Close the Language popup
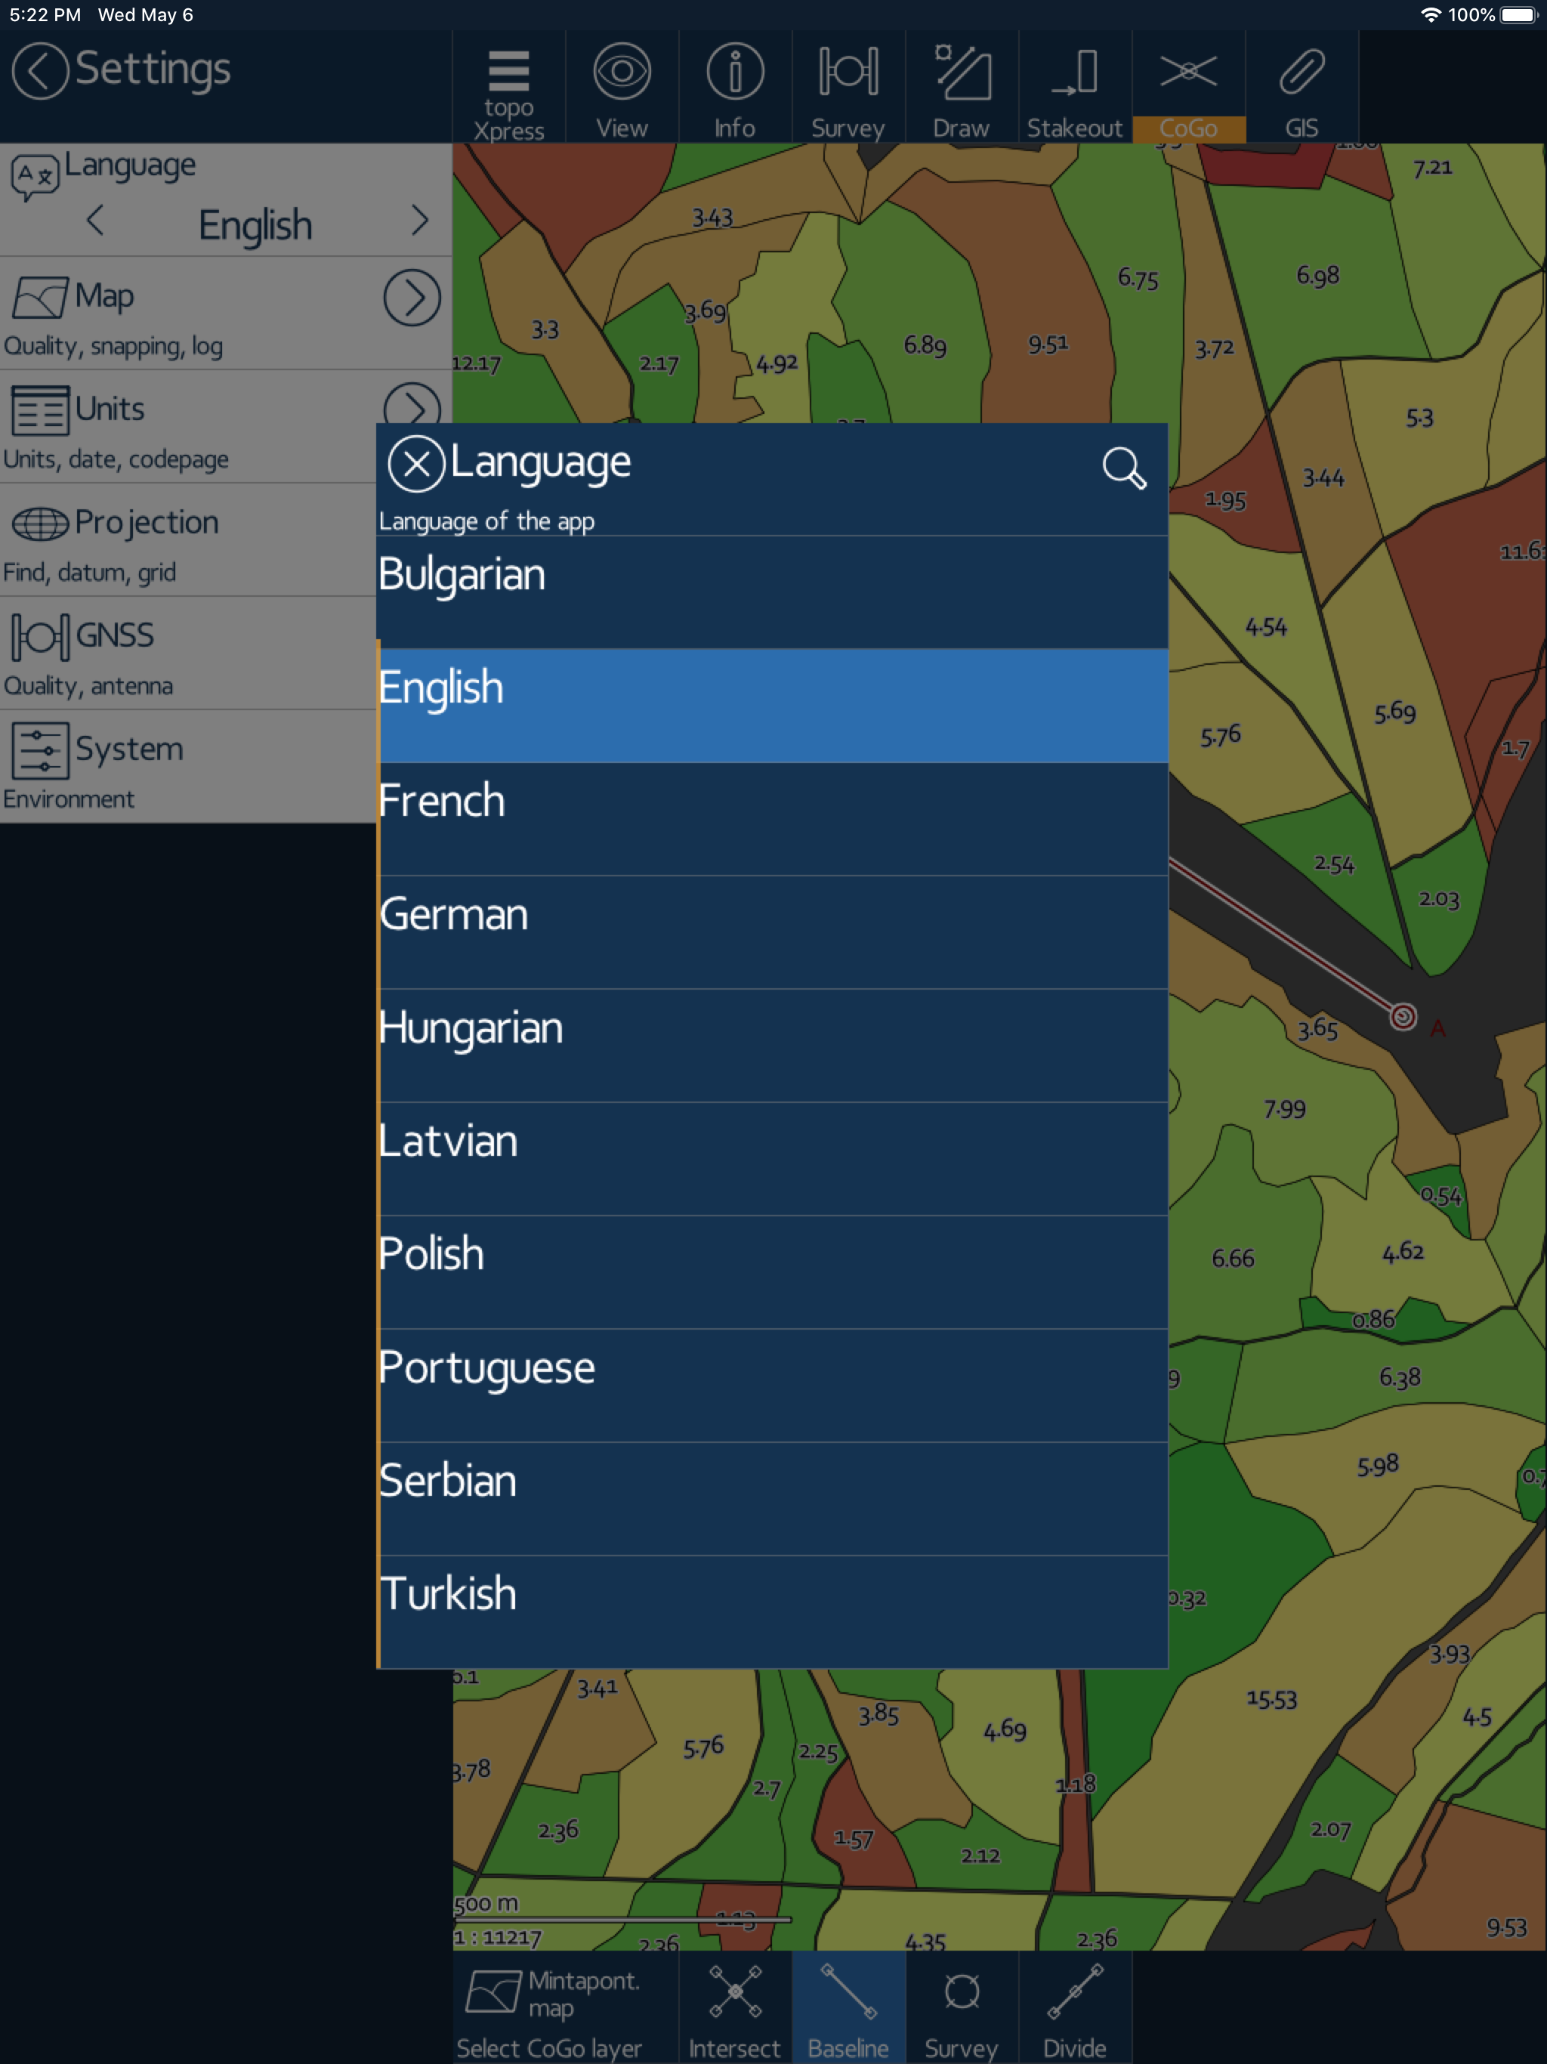The height and width of the screenshot is (2064, 1547). [416, 464]
